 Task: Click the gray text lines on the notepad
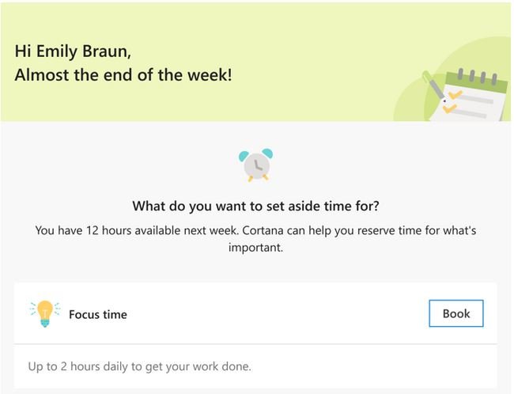click(478, 101)
